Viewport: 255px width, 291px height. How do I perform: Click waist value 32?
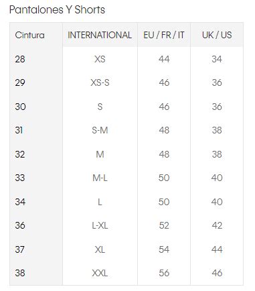(x=20, y=154)
